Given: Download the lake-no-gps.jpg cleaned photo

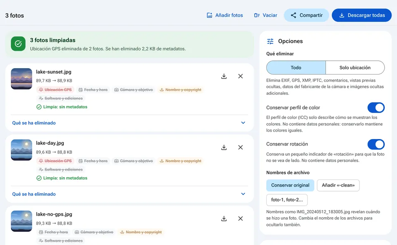Looking at the screenshot, I should (224, 219).
